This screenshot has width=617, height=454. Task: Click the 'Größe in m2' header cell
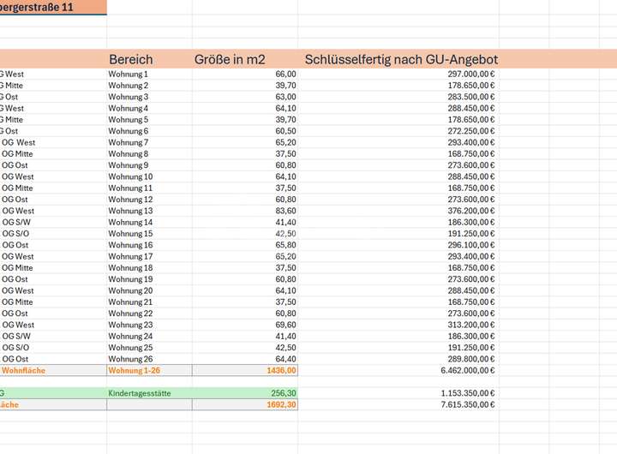230,59
